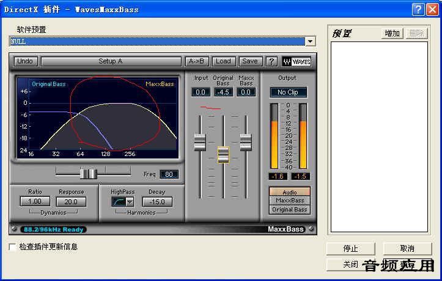Click the Decay value -15.0
This screenshot has height=281, width=442.
point(157,202)
